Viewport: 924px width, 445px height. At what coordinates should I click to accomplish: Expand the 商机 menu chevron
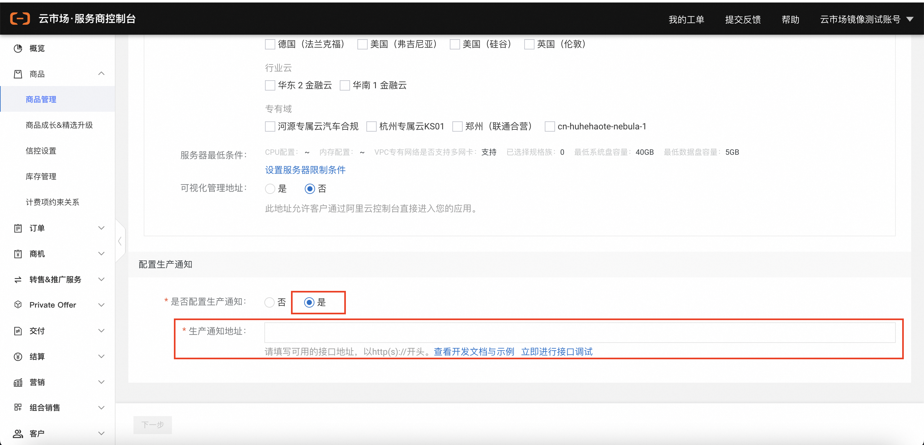click(x=101, y=254)
